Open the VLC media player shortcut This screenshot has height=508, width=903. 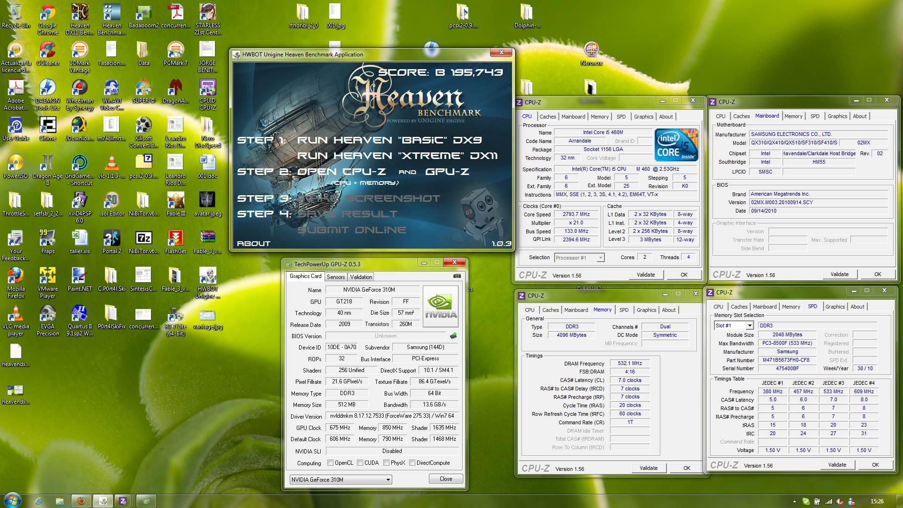coord(16,320)
